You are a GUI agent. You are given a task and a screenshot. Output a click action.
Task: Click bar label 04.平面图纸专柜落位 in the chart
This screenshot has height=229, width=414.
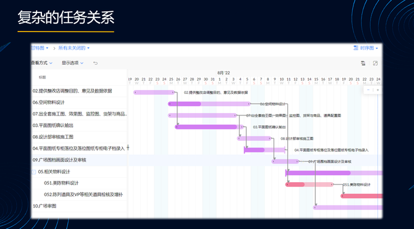[331, 150]
